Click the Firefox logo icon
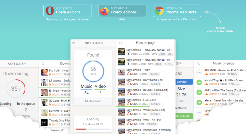Image resolution: width=246 pixels, height=134 pixels. tap(104, 11)
